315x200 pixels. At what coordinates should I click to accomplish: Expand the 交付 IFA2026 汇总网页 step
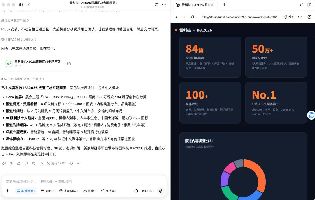click(x=19, y=40)
